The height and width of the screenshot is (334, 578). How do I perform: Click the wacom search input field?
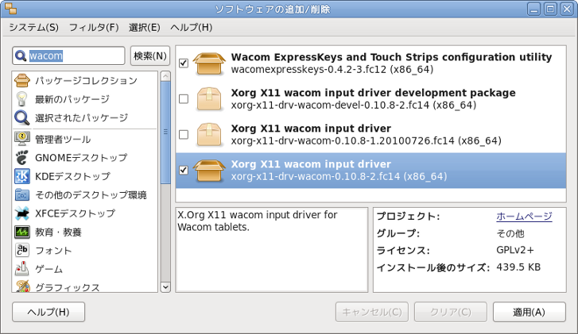68,56
